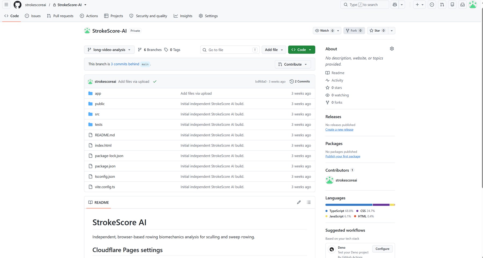Viewport: 483px width, 258px height.
Task: Open the Contribute dropdown
Action: click(293, 64)
